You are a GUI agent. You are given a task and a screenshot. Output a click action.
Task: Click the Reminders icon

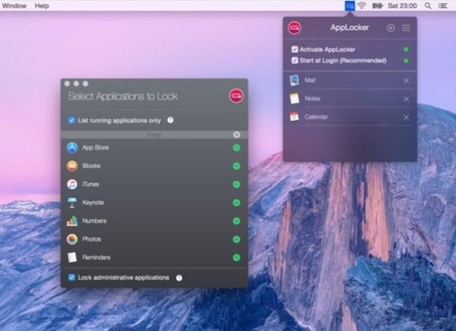point(72,258)
